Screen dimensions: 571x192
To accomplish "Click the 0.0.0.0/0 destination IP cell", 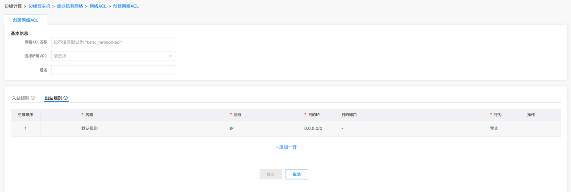I will tap(313, 128).
